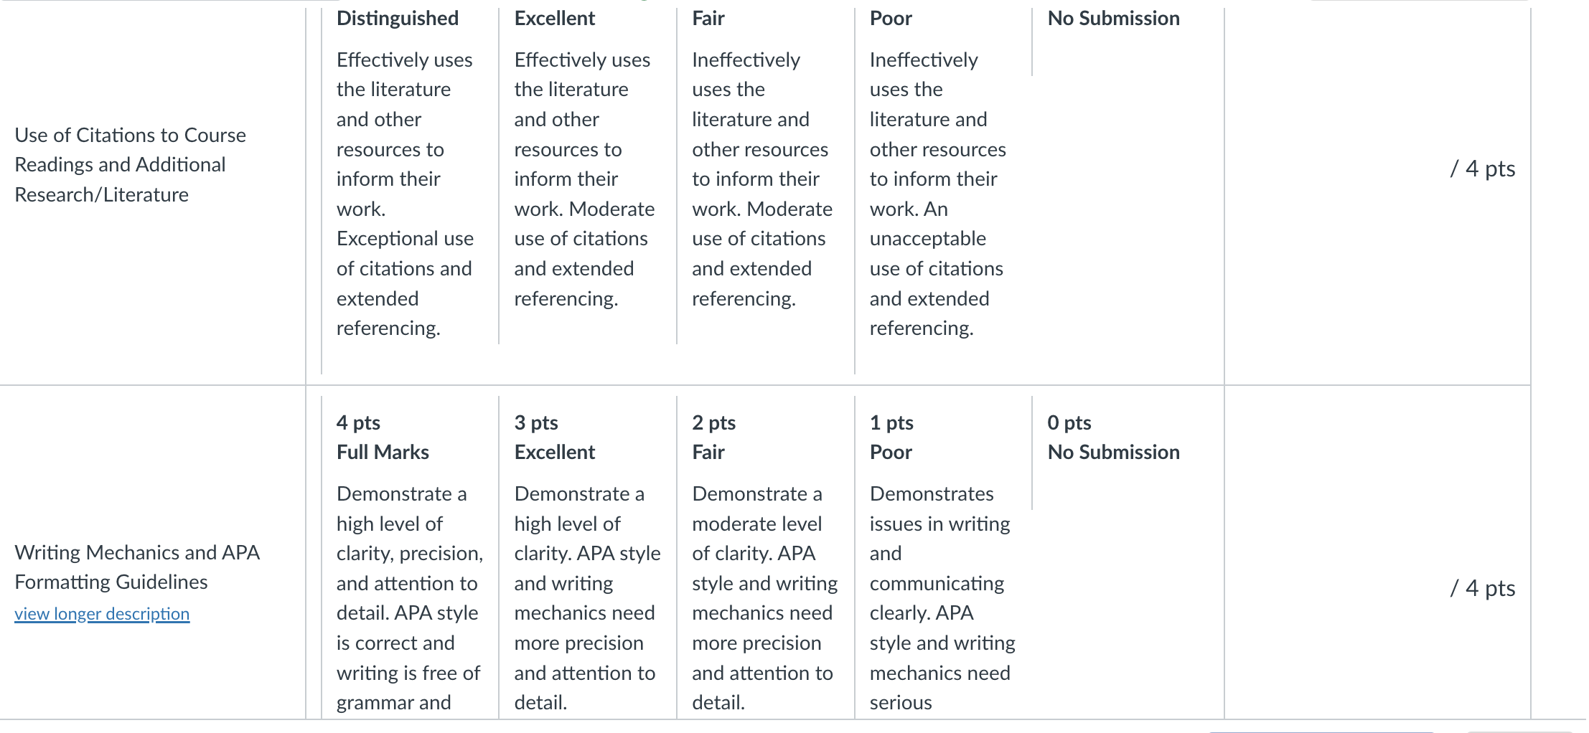Click the Use of Citations criterion title
The image size is (1589, 733).
[130, 165]
